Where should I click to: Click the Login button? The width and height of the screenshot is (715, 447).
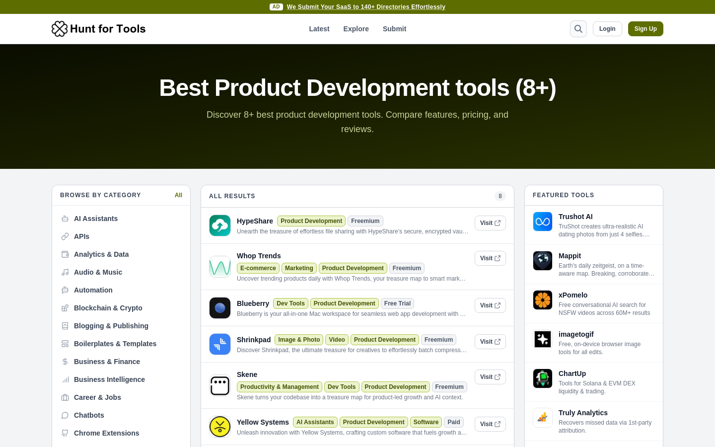pyautogui.click(x=607, y=29)
